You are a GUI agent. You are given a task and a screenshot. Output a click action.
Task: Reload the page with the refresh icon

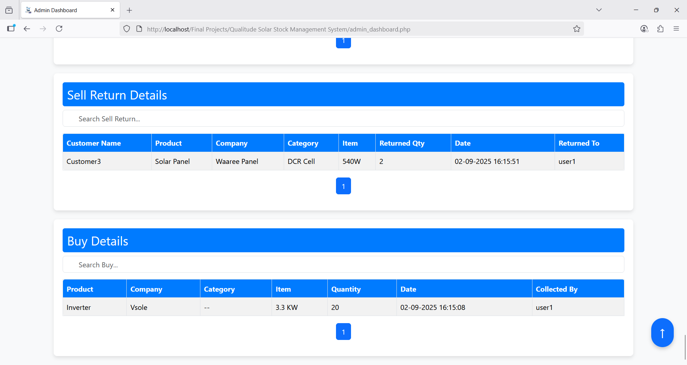click(x=59, y=29)
